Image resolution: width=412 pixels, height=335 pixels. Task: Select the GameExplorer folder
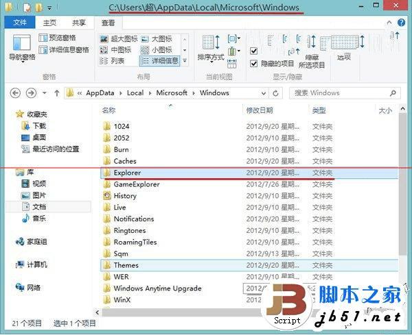[x=137, y=184]
